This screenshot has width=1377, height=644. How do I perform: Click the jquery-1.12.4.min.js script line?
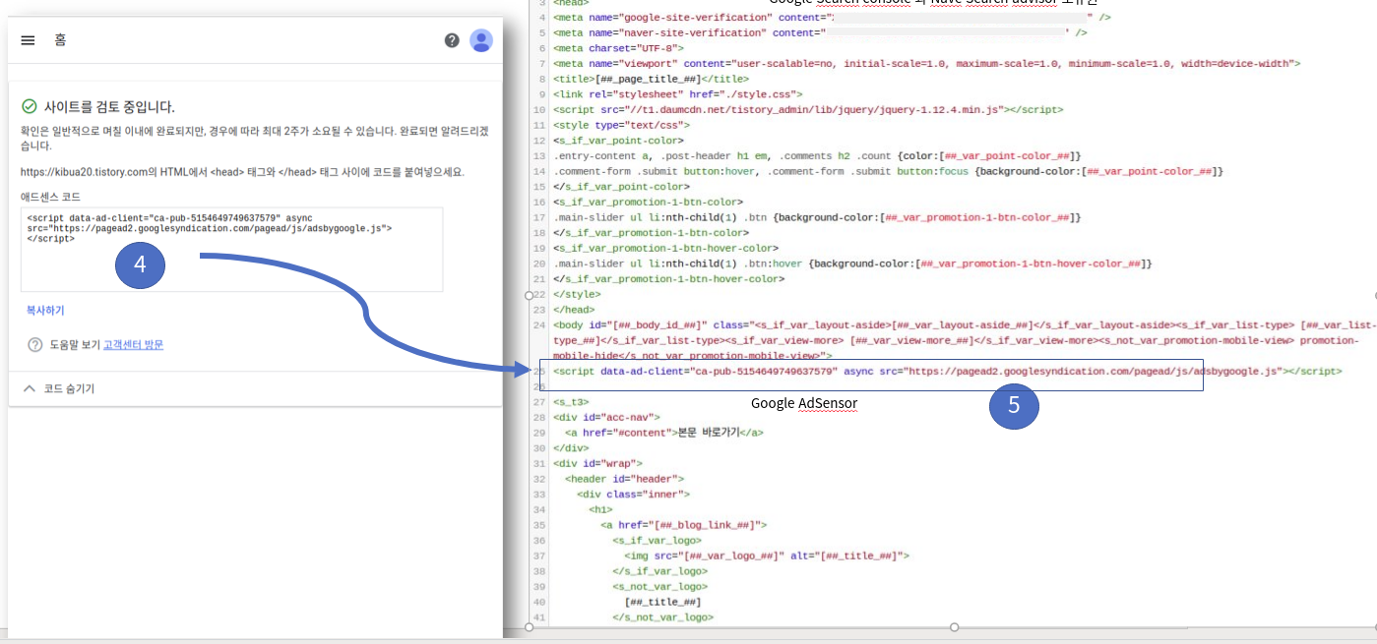tap(808, 110)
